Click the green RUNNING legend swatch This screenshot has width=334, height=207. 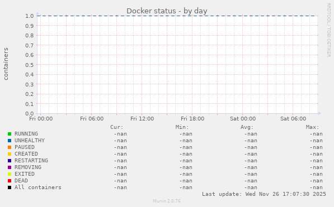[10, 134]
